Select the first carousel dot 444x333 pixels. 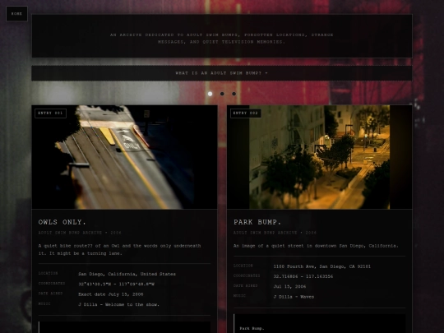pyautogui.click(x=210, y=94)
